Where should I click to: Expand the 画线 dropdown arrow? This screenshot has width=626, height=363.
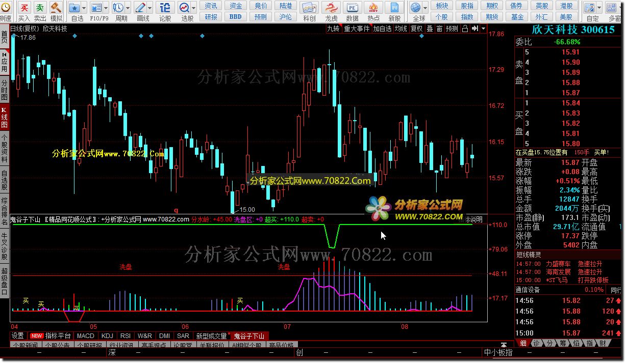(150, 8)
